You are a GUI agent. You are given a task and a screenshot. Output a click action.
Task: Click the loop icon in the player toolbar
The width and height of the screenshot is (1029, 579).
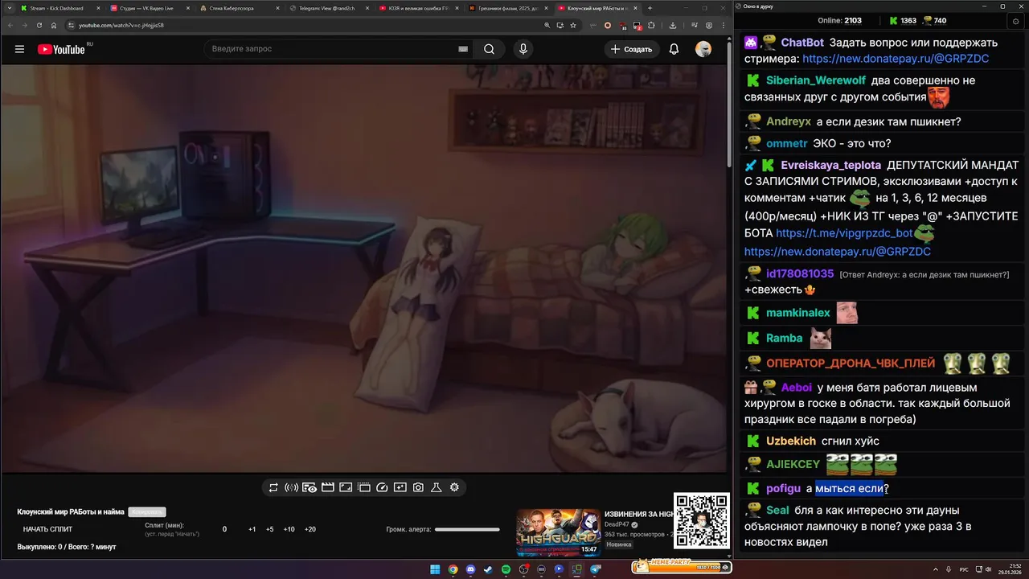click(273, 487)
